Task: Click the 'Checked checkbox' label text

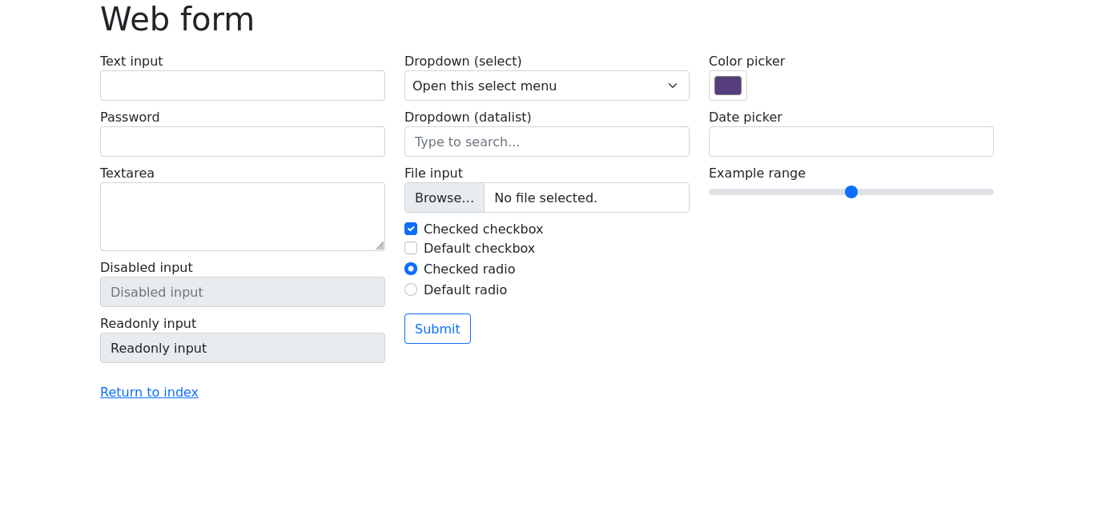Action: point(483,229)
